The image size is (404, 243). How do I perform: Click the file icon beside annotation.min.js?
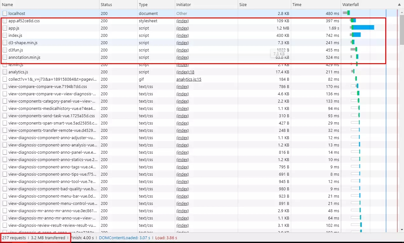[5, 57]
